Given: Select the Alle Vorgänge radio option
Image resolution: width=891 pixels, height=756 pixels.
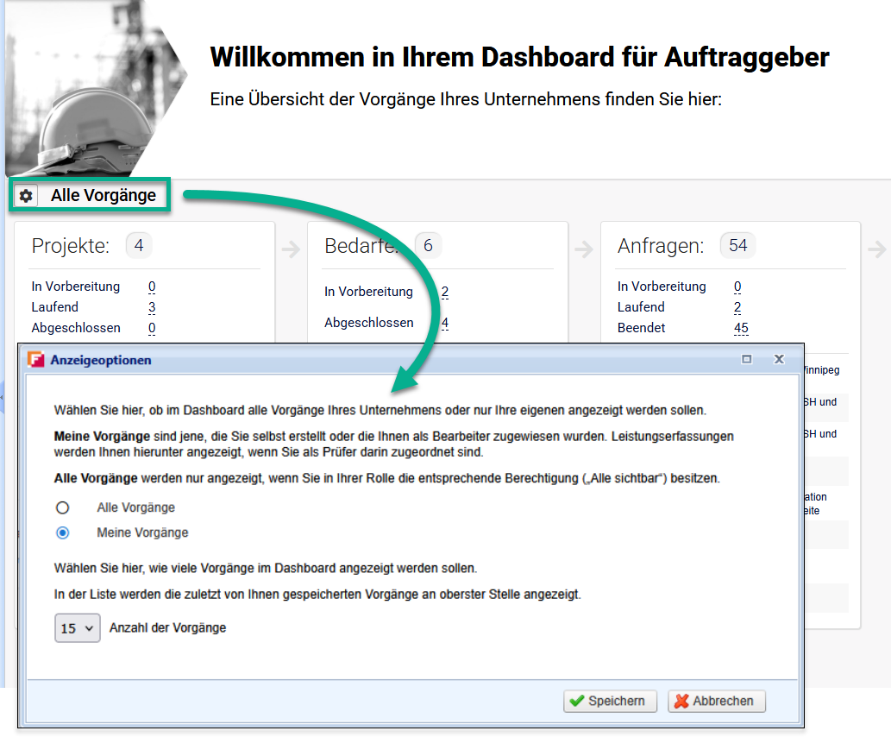Looking at the screenshot, I should (62, 507).
